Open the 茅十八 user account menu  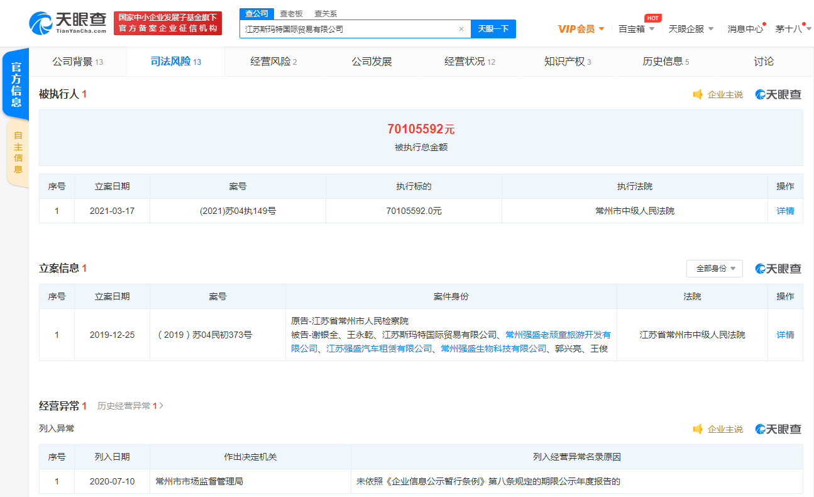pyautogui.click(x=792, y=29)
